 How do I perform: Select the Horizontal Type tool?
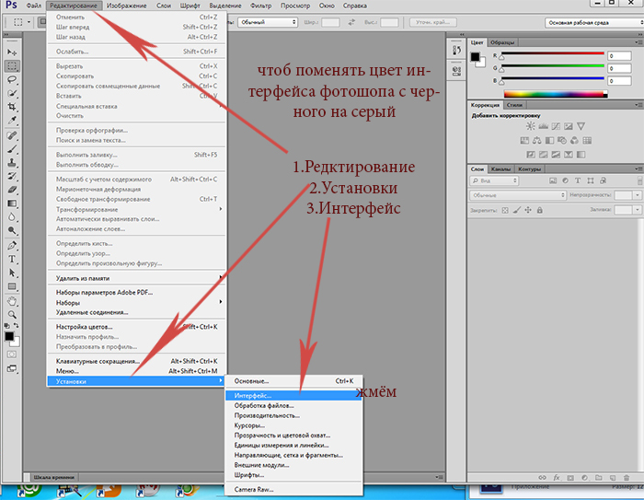[x=12, y=259]
